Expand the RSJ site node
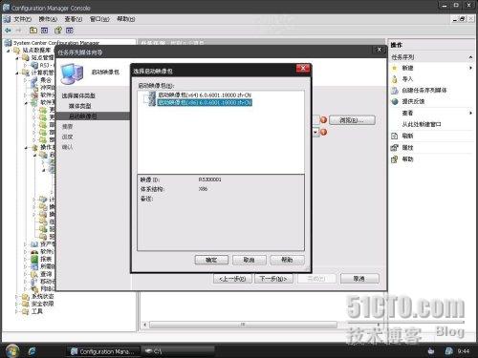The image size is (478, 358). point(26,65)
